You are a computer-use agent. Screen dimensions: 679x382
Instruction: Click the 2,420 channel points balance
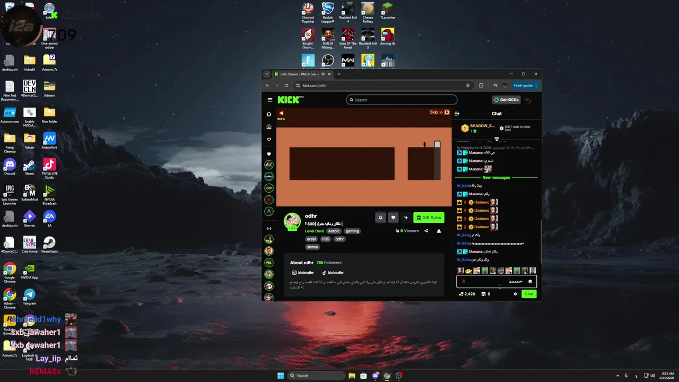coord(467,294)
